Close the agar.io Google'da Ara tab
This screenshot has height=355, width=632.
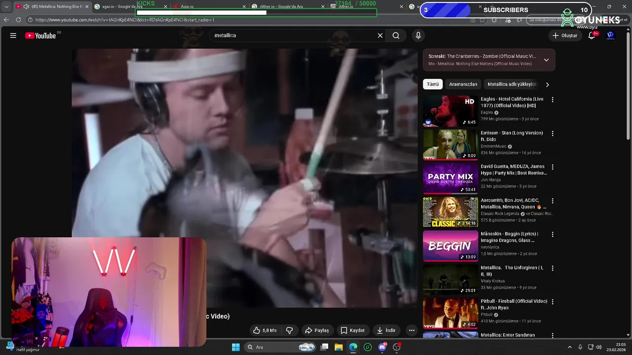click(165, 6)
